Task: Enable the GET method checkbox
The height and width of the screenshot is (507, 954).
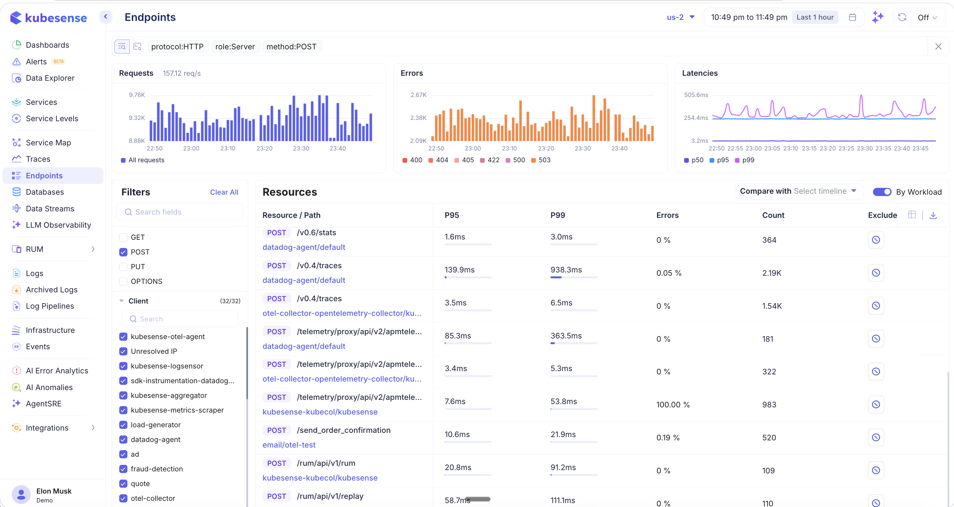Action: click(123, 237)
